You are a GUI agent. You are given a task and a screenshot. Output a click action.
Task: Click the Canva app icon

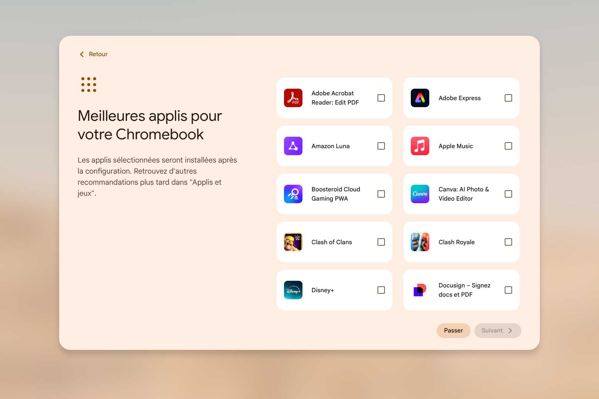tap(420, 194)
